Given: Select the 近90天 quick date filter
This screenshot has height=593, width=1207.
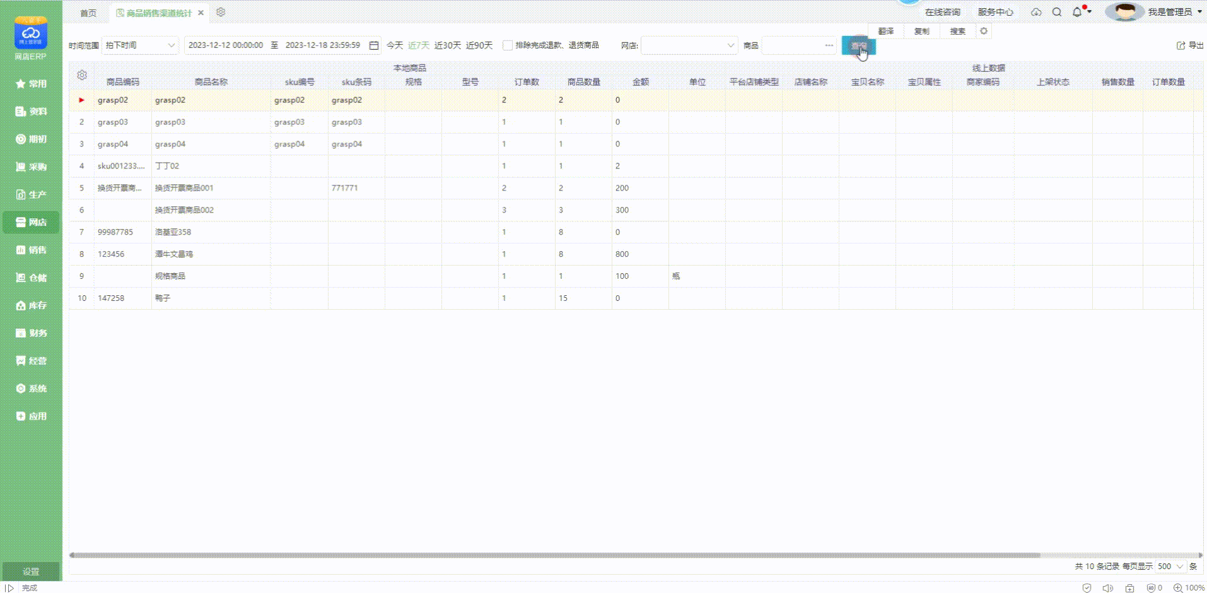Looking at the screenshot, I should (479, 45).
